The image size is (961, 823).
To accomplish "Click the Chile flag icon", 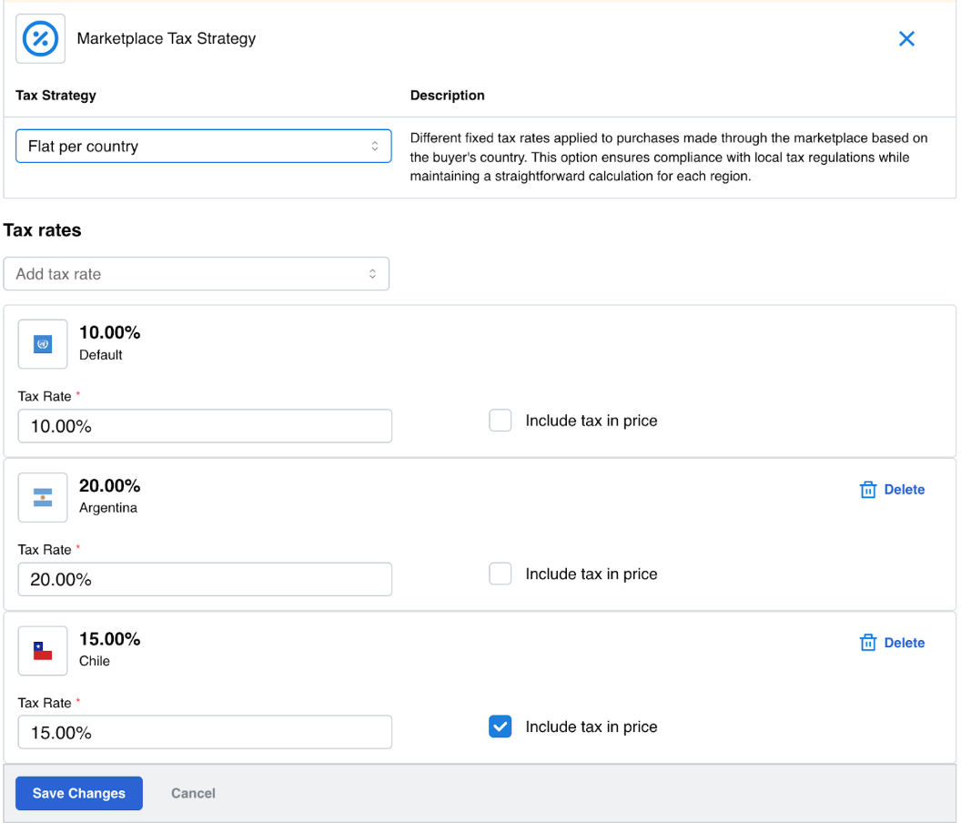I will [43, 650].
